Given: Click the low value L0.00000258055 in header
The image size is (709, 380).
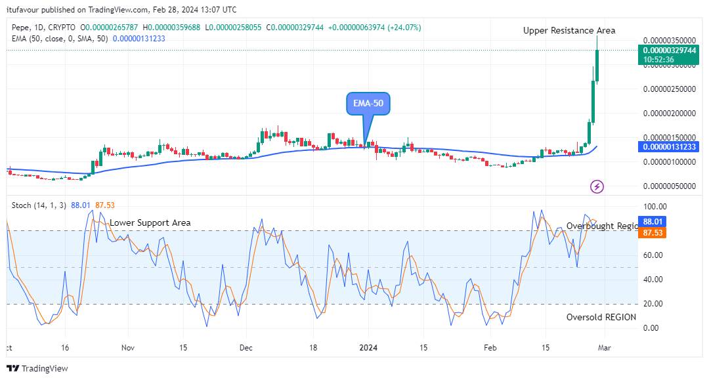Looking at the screenshot, I should (x=233, y=28).
